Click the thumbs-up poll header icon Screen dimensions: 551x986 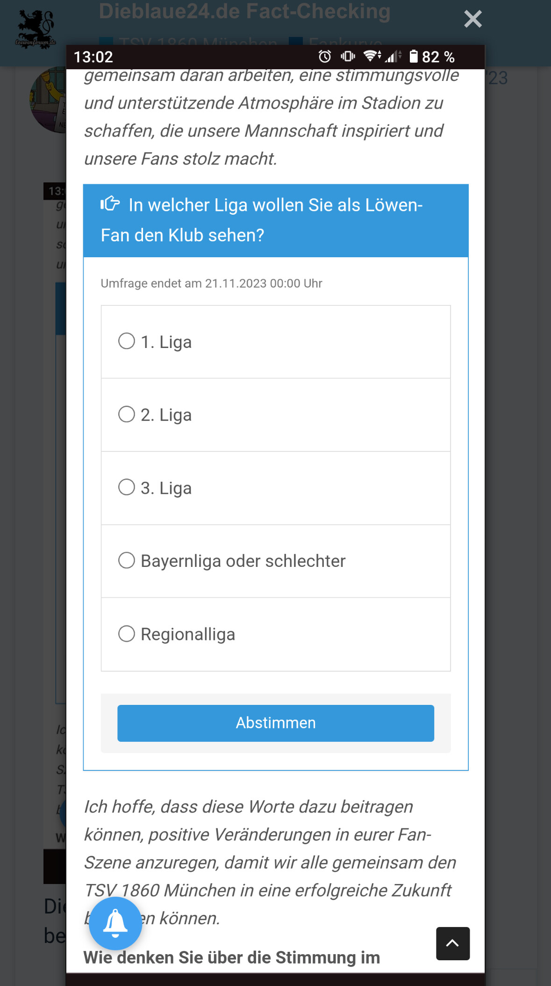tap(110, 204)
